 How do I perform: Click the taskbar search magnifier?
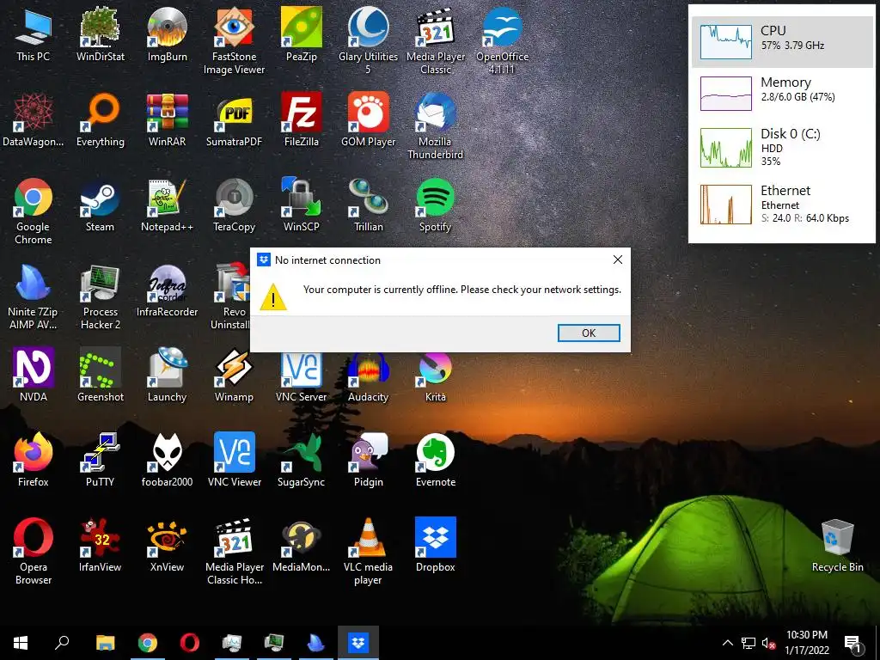tap(62, 643)
